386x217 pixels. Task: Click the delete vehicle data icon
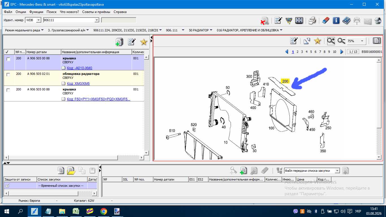264,20
